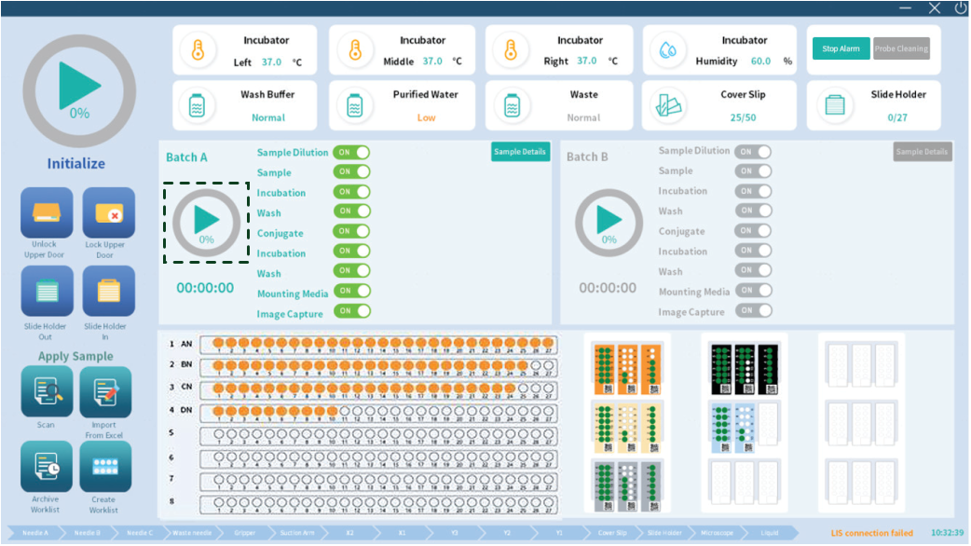Open the Scan sample tool
The height and width of the screenshot is (546, 971).
(47, 392)
